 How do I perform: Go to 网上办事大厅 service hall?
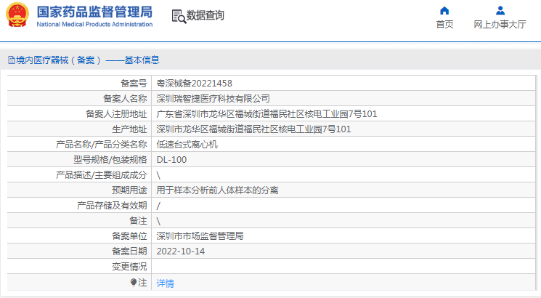pos(500,24)
